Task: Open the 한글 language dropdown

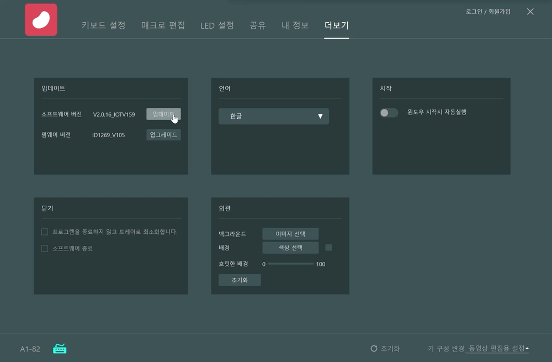Action: 273,116
